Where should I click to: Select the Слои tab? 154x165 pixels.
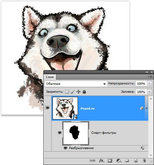50,77
